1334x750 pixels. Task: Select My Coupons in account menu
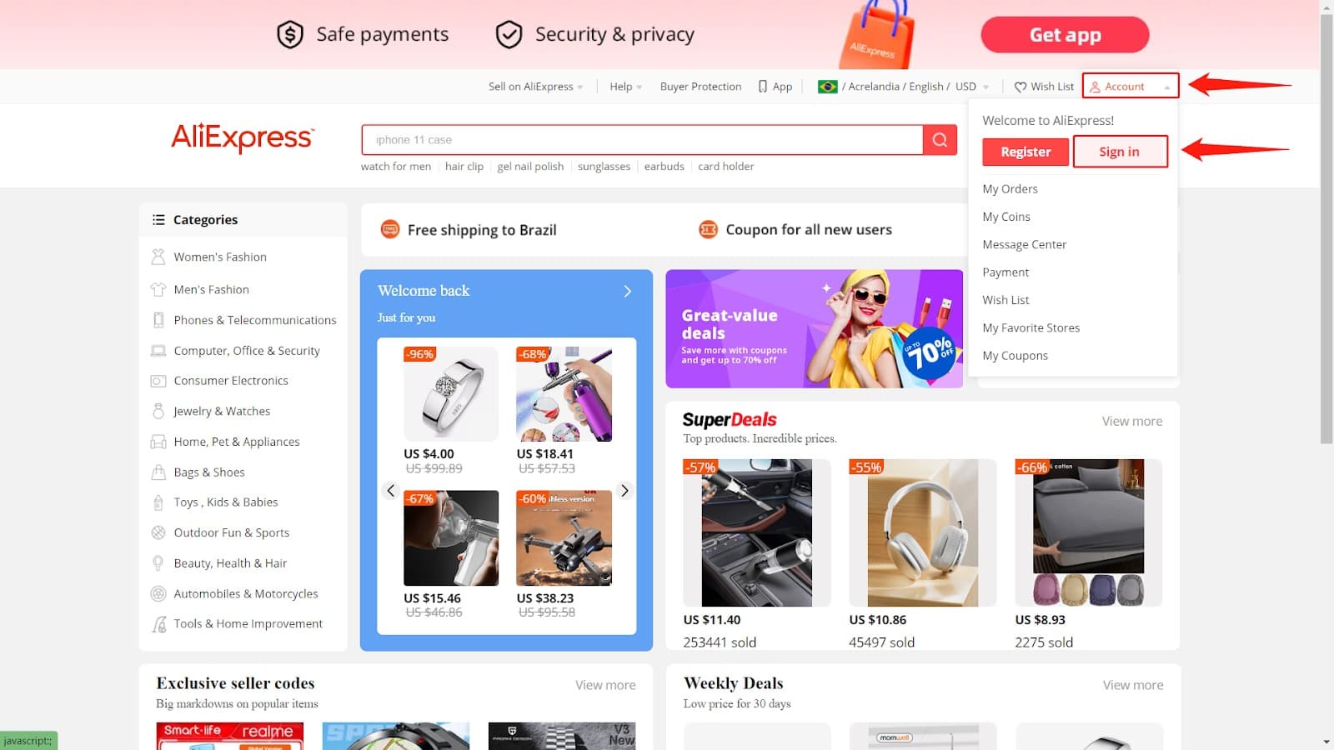click(x=1015, y=356)
